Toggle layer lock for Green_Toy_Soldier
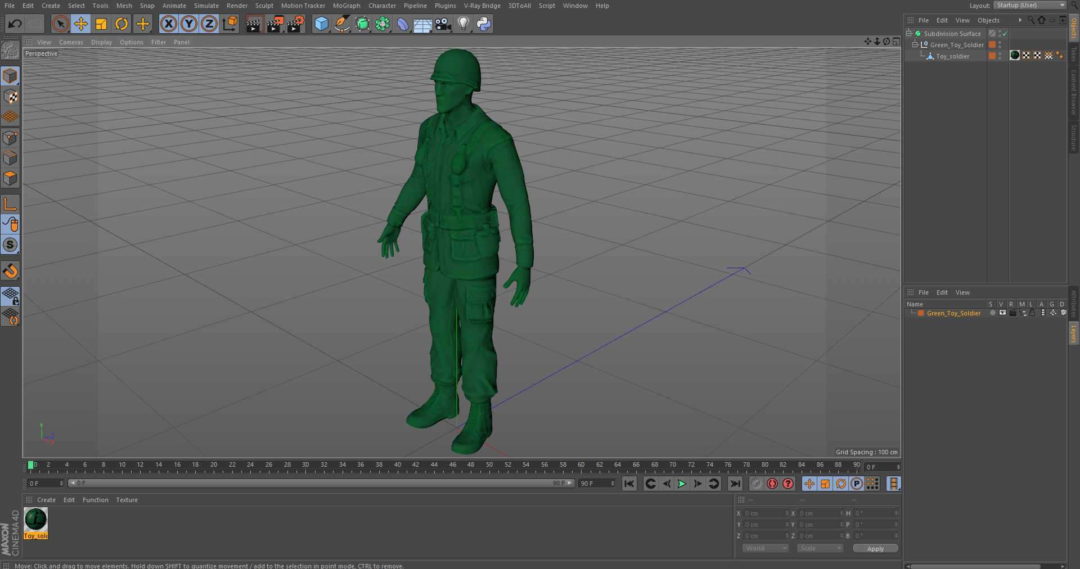The image size is (1080, 569). 1032,313
